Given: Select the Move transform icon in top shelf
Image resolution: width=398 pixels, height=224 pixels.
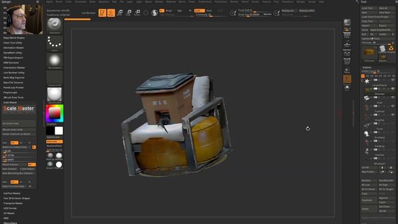Looking at the screenshot, I should pyautogui.click(x=120, y=12).
